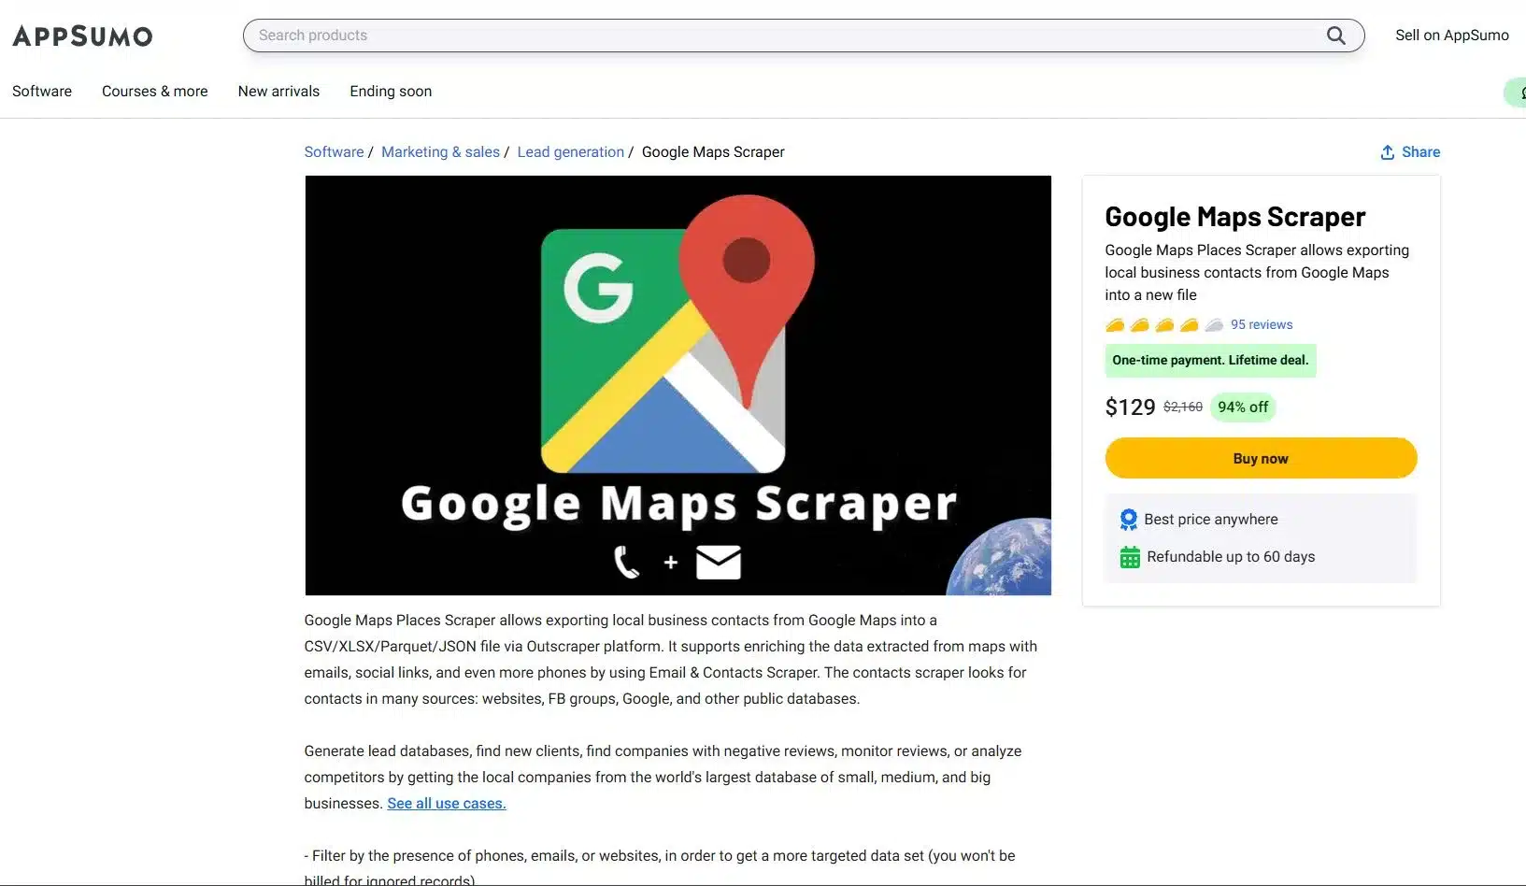Click the taco star rating icons
This screenshot has height=886, width=1526.
point(1164,325)
